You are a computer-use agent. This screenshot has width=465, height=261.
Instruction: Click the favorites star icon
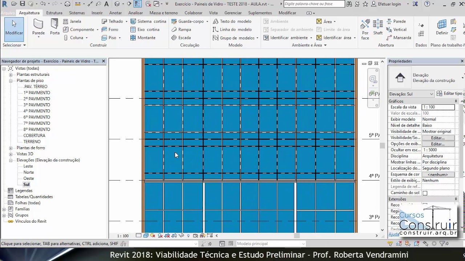[365, 4]
